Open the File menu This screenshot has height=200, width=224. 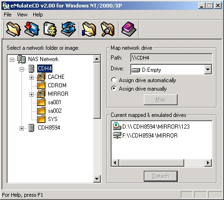click(7, 15)
